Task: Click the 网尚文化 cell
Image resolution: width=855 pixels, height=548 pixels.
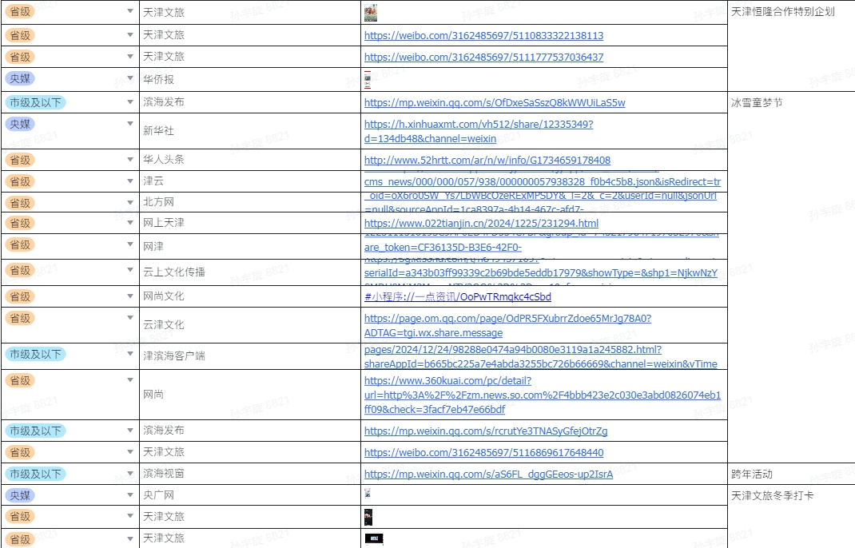Action: 250,296
